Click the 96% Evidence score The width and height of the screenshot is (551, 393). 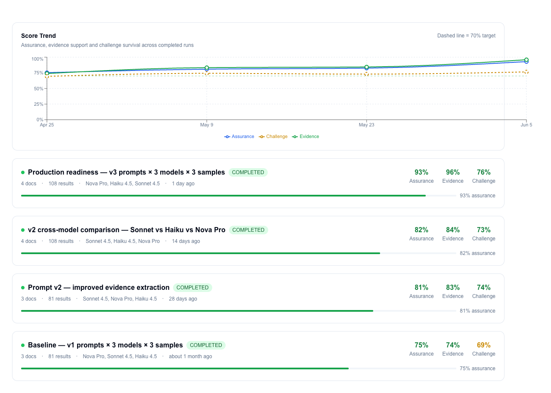coord(453,172)
